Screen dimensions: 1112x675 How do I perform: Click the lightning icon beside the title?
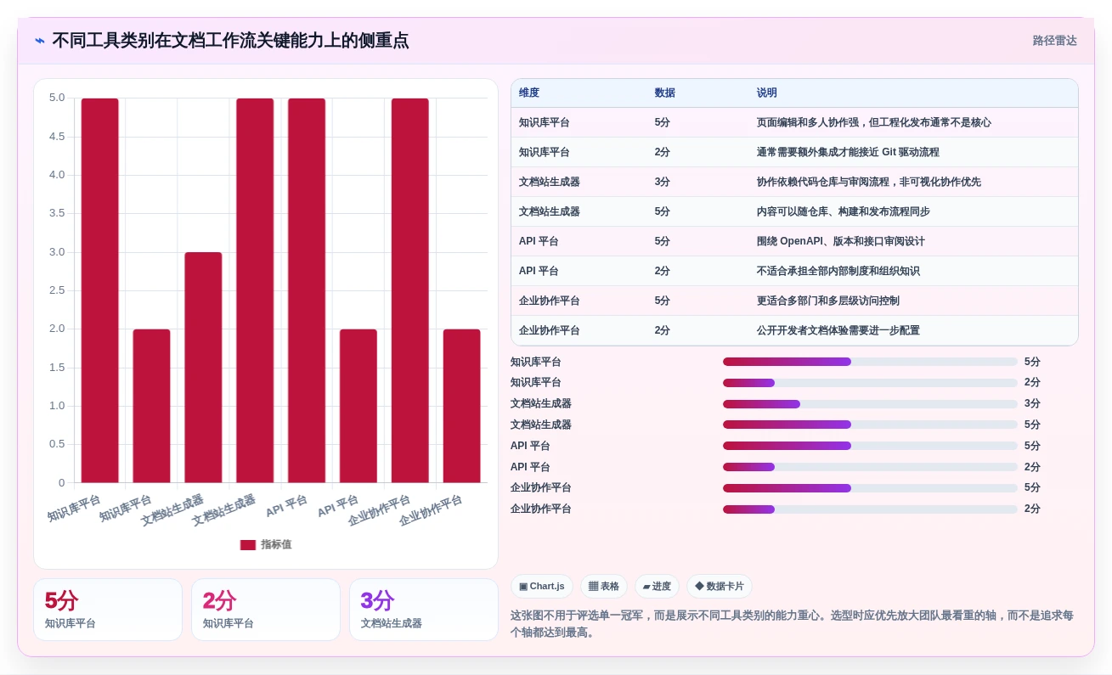tap(40, 41)
